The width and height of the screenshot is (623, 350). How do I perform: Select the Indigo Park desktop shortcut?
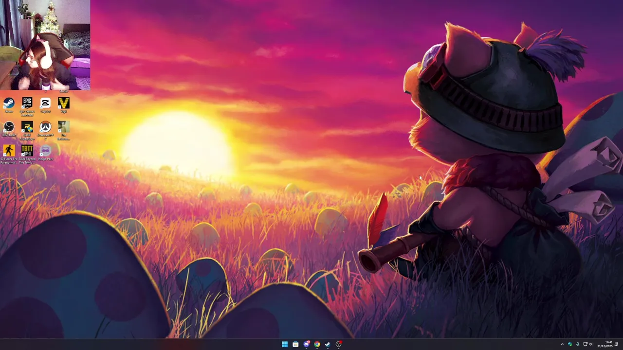(45, 153)
